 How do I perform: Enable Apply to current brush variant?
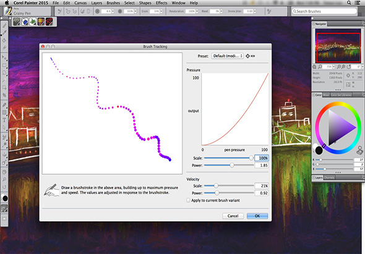(188, 200)
